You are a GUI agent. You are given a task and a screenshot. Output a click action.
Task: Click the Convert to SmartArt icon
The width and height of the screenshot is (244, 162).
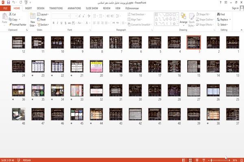(129, 24)
